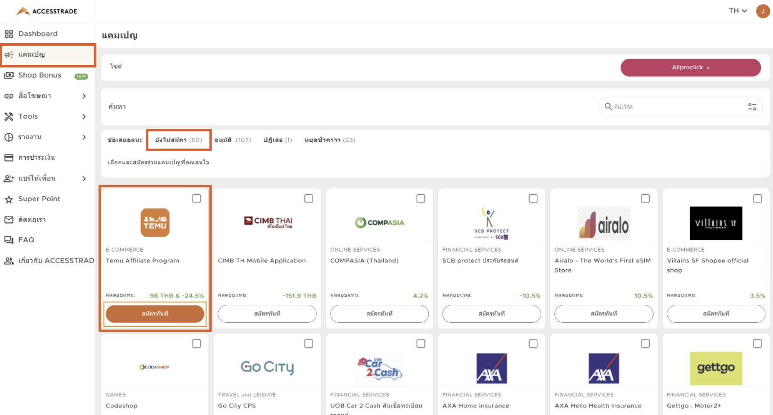Switch to อนุมัติ (107) tab
The height and width of the screenshot is (415, 773).
click(233, 140)
